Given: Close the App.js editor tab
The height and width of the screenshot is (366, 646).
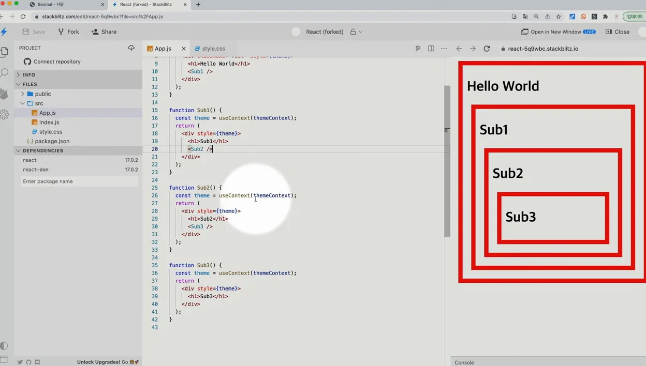Looking at the screenshot, I should (x=184, y=48).
